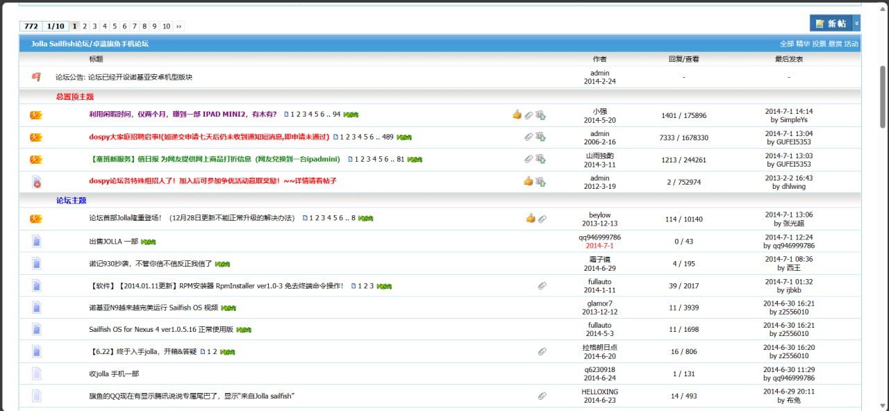Click paperclip icon on 旗鱼的QQ thread
This screenshot has width=889, height=411.
[x=542, y=396]
